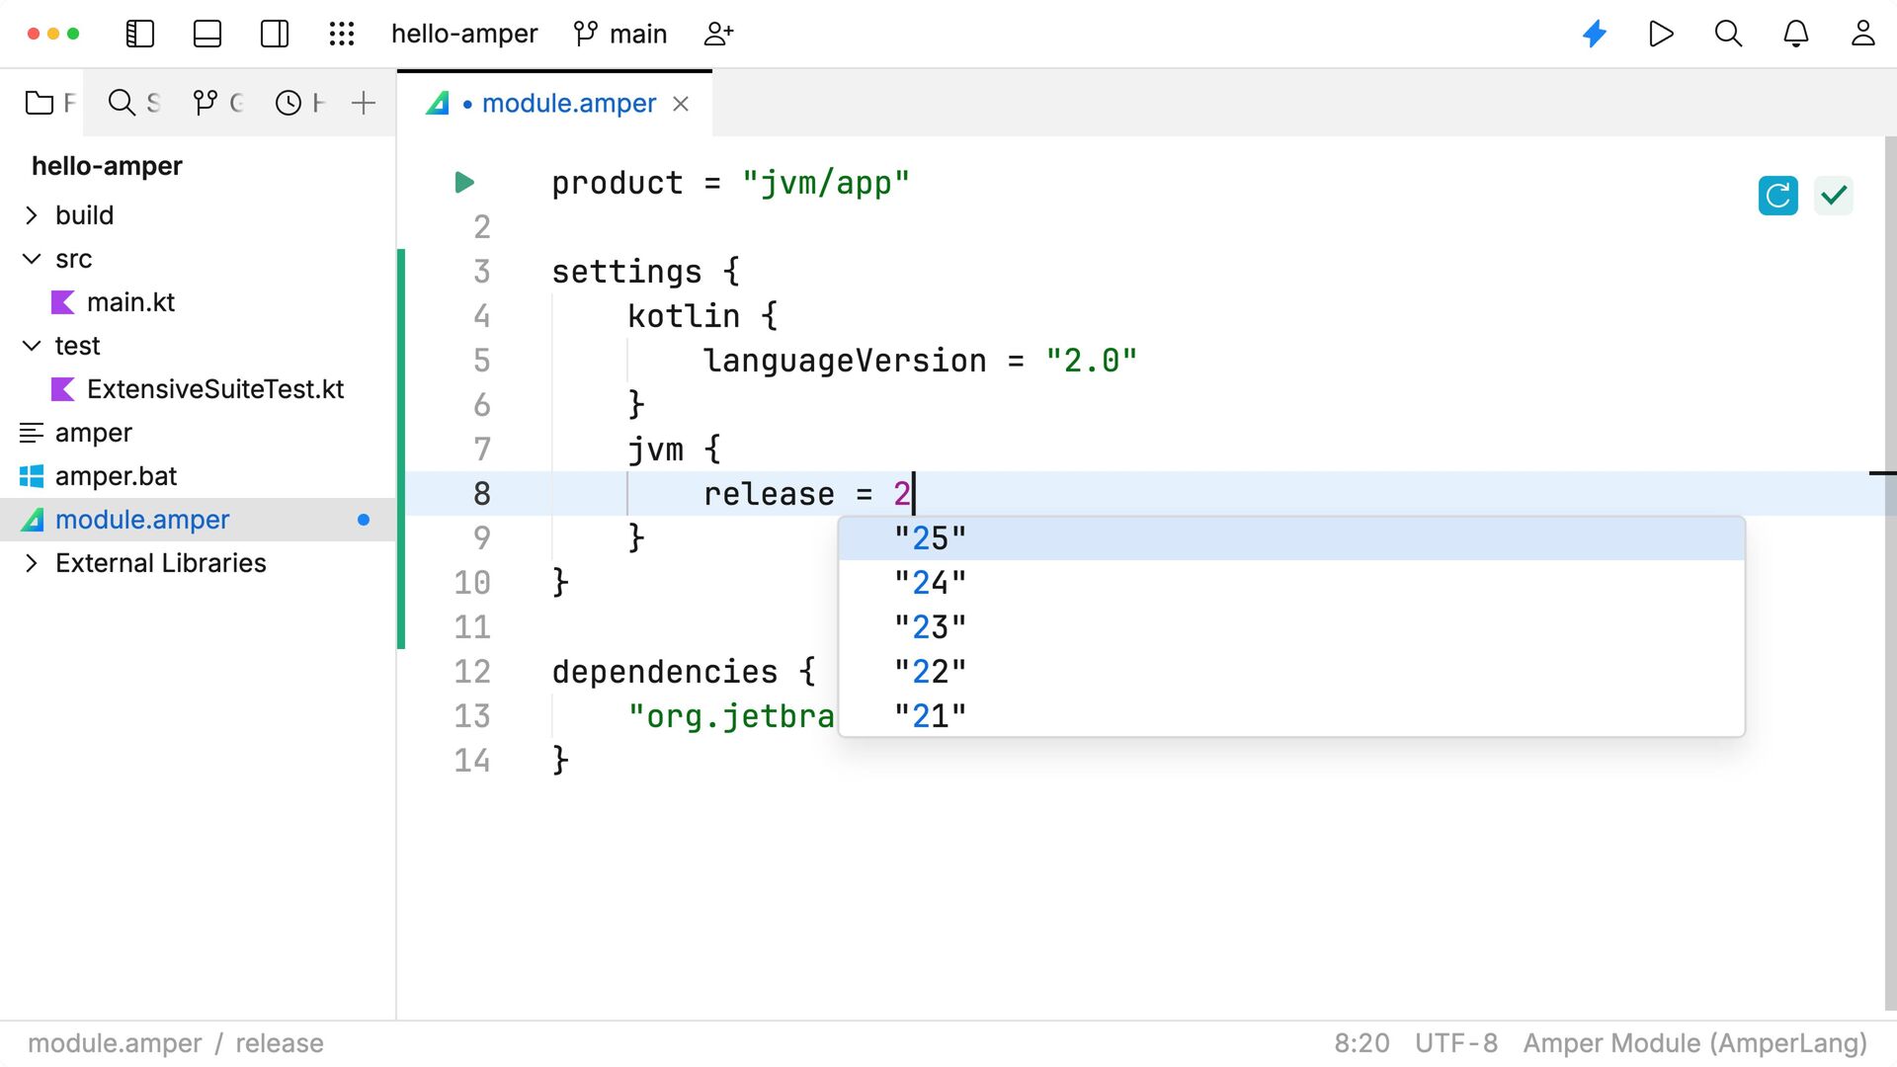Image resolution: width=1897 pixels, height=1067 pixels.
Task: Click the 8:20 cursor position indicator
Action: click(x=1361, y=1043)
